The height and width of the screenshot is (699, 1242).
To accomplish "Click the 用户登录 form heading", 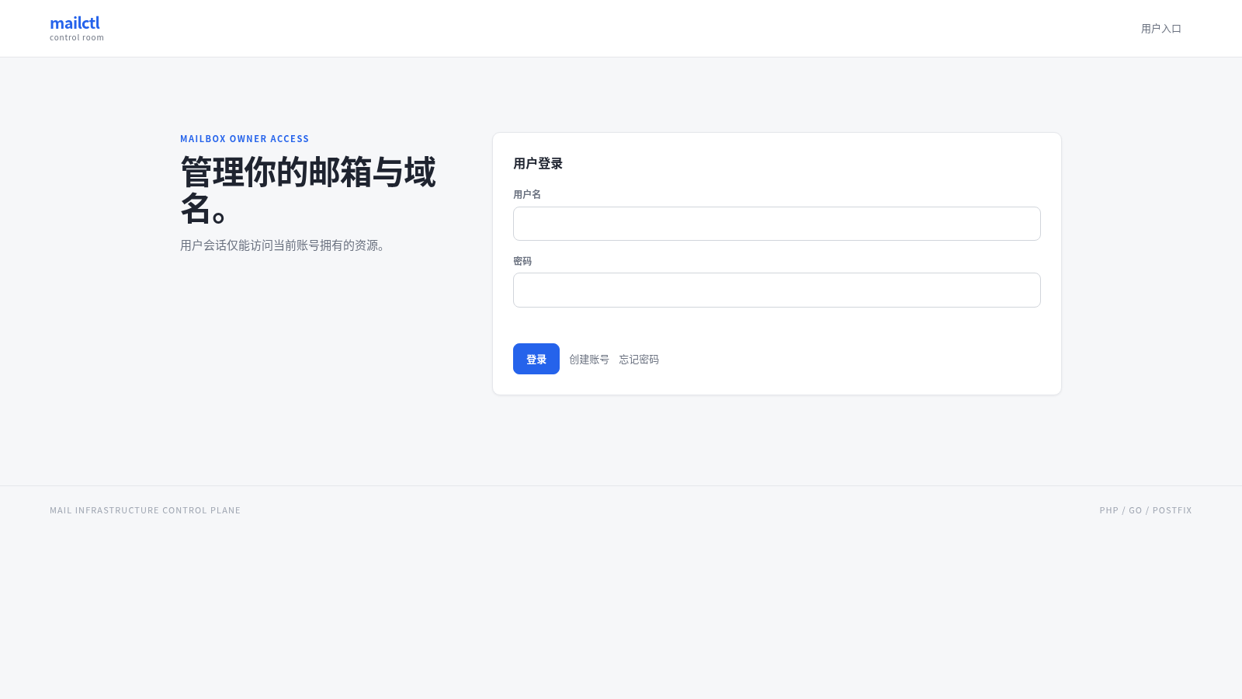I will [538, 164].
